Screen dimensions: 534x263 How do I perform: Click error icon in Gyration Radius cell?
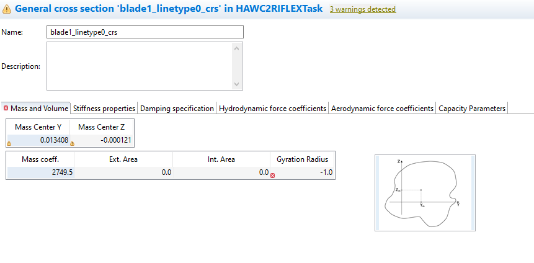(273, 176)
